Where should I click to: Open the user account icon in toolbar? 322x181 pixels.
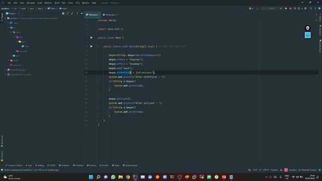coord(251,9)
